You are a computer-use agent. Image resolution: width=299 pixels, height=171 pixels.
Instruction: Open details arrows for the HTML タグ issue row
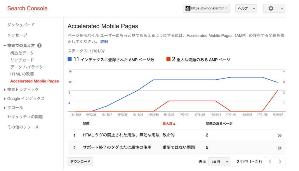[279, 136]
